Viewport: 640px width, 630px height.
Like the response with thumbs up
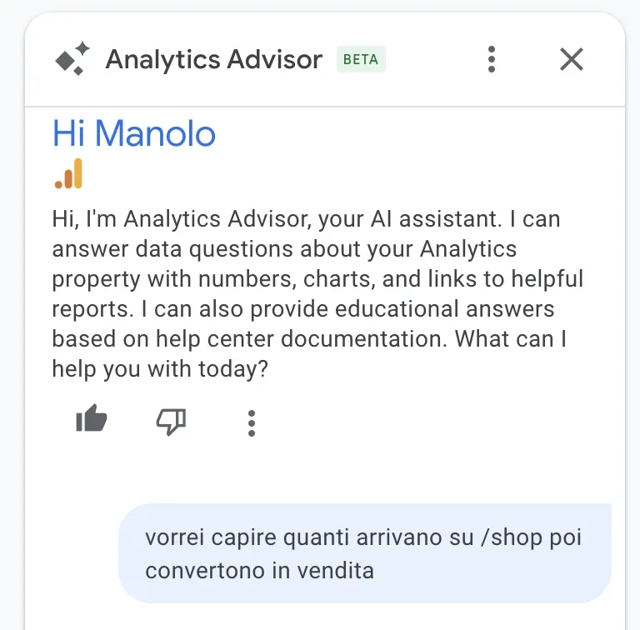coord(92,421)
